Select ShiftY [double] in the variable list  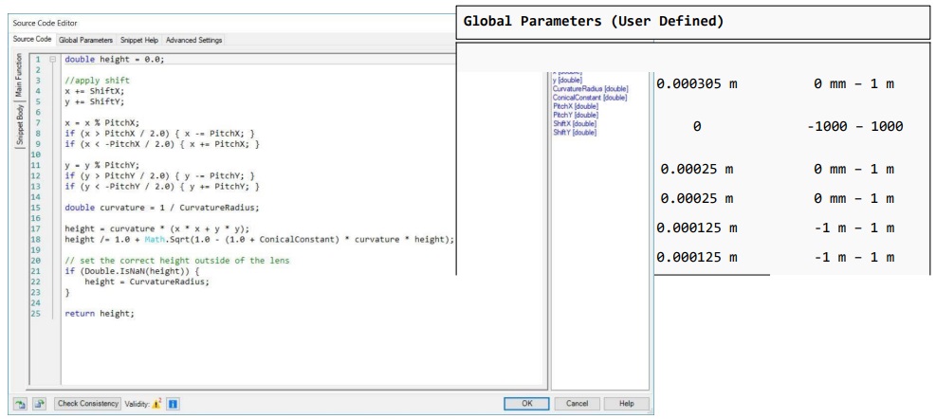(x=575, y=132)
